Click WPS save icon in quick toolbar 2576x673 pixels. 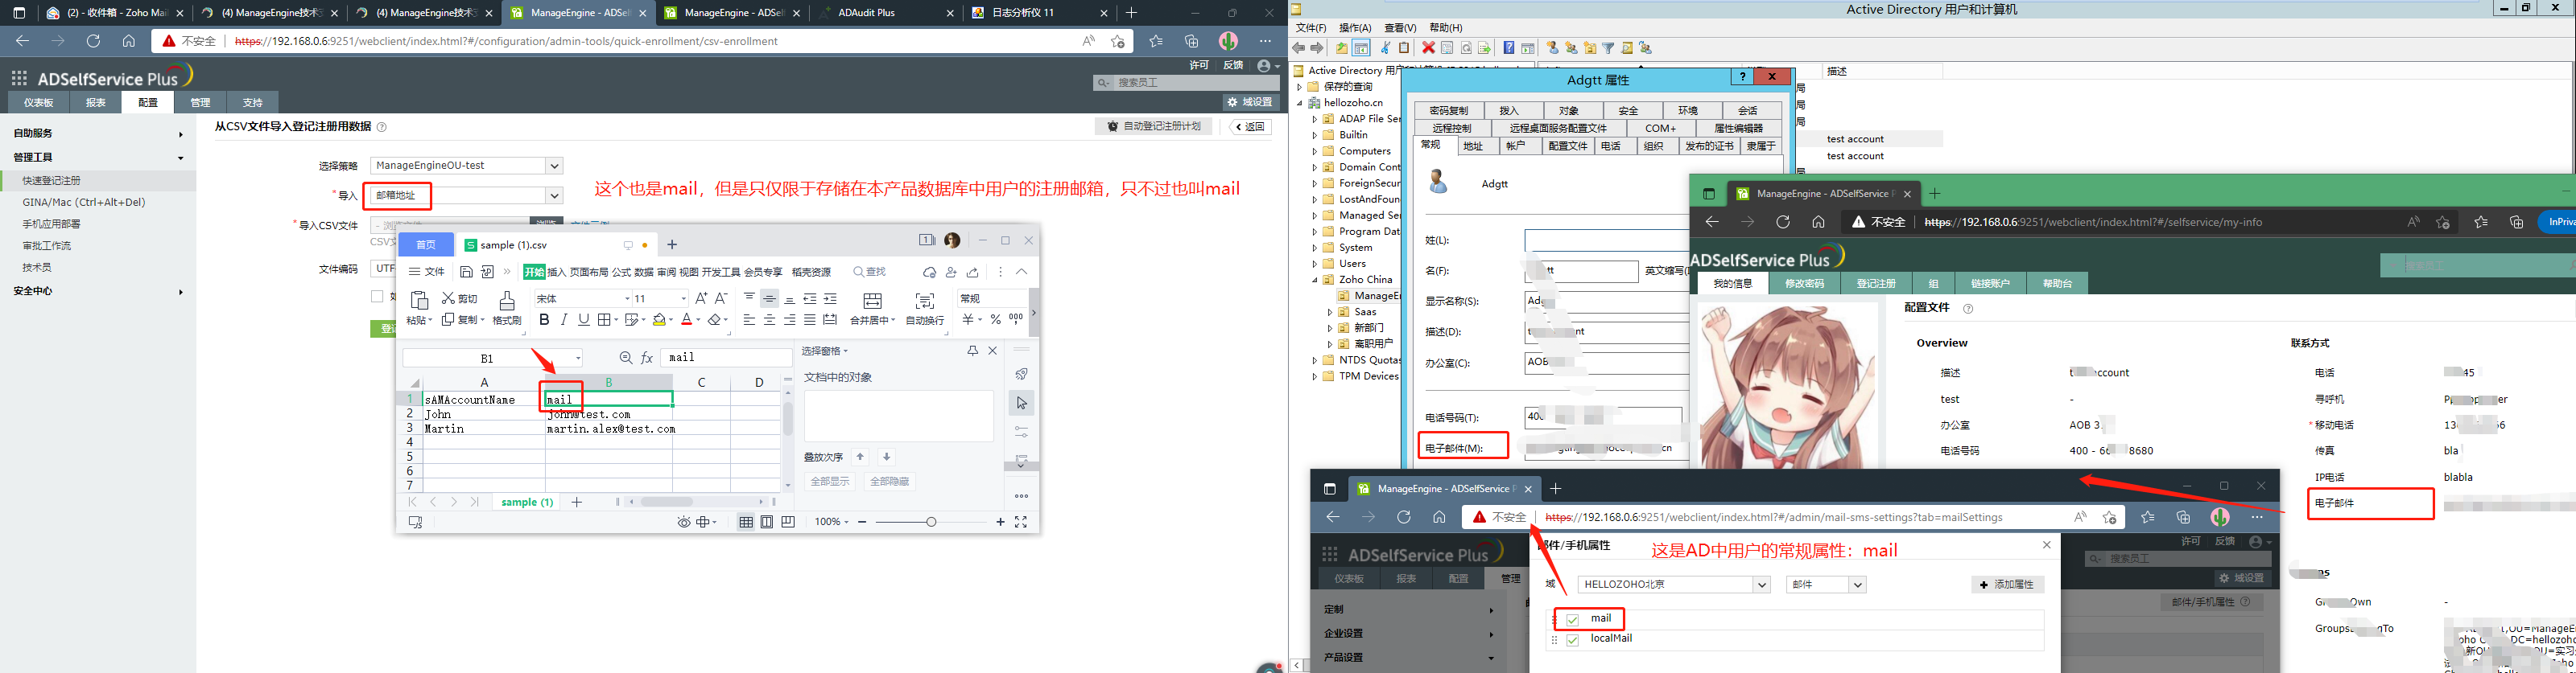pos(466,272)
